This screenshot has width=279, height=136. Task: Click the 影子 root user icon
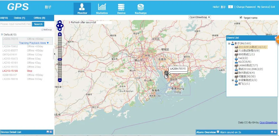(x=233, y=43)
